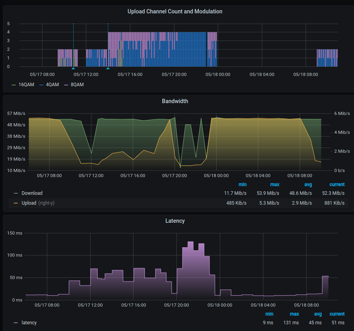Screen dimensions: 354x331
Task: Click the purple 8QAM legend color icon
Action: (66, 85)
